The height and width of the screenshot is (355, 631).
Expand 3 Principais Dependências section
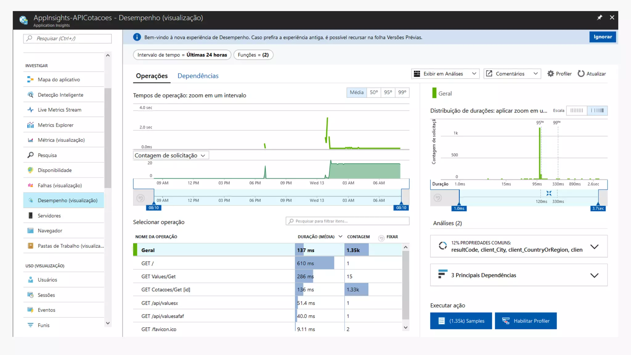pyautogui.click(x=594, y=275)
